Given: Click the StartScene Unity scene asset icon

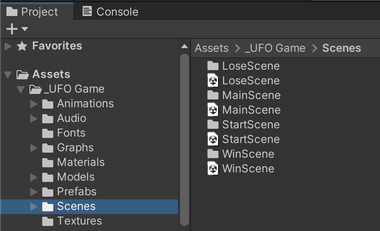Looking at the screenshot, I should coord(212,139).
